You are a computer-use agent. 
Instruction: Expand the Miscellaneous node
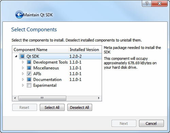point(23,68)
